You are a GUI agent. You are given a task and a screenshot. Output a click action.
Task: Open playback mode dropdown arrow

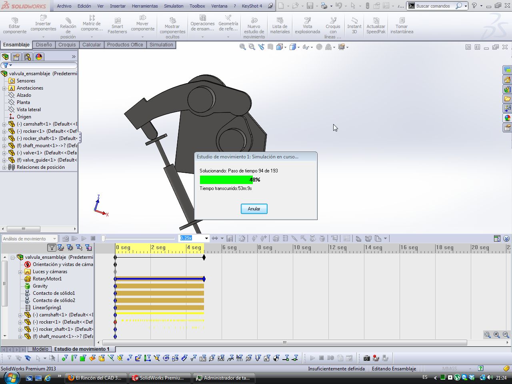(x=222, y=238)
